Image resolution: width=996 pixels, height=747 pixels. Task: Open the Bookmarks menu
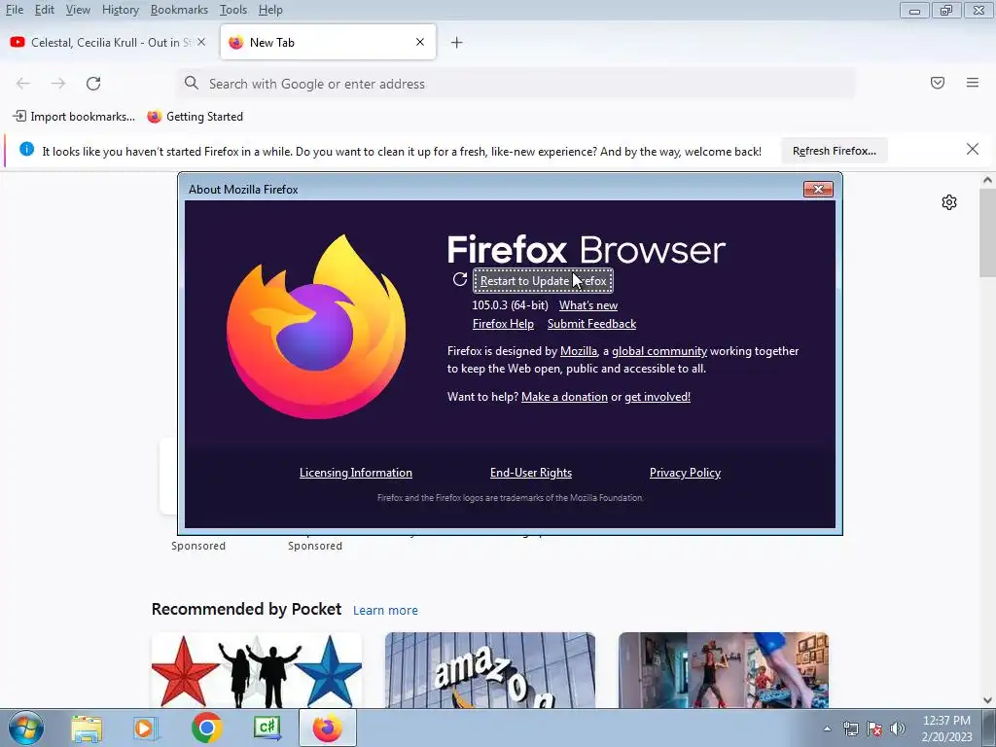(179, 10)
